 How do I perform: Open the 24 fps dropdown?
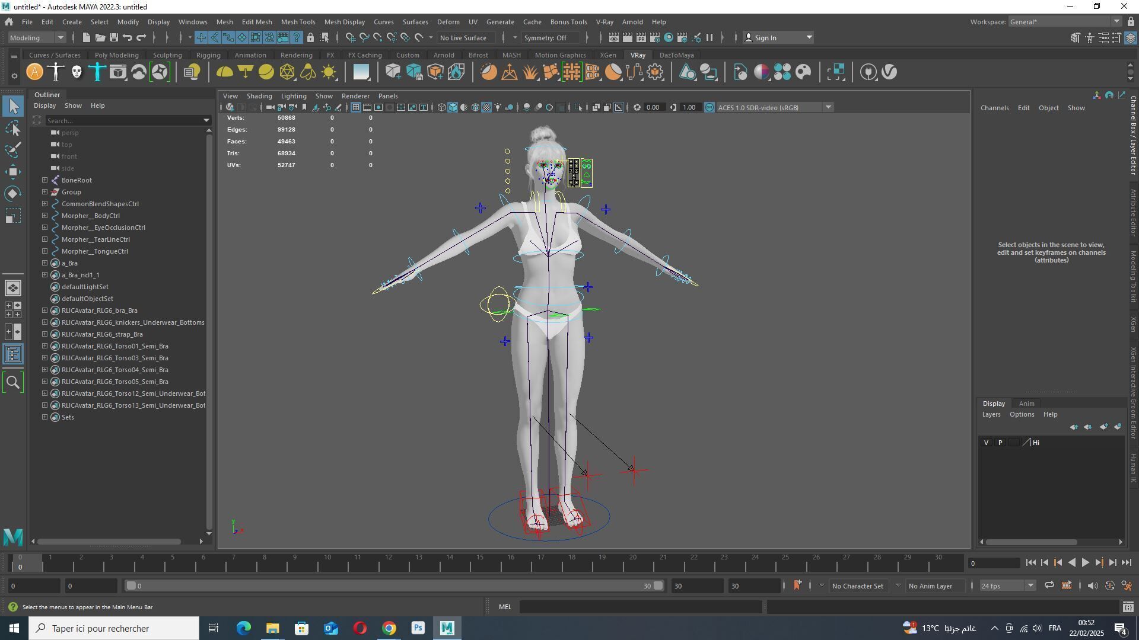pos(1007,586)
